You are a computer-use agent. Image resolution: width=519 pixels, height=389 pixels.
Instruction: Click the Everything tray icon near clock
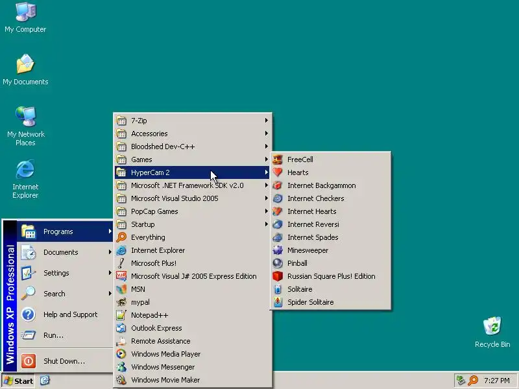(x=473, y=380)
